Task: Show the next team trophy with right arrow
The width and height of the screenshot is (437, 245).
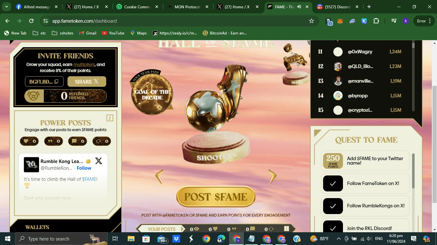Action: [x=272, y=176]
